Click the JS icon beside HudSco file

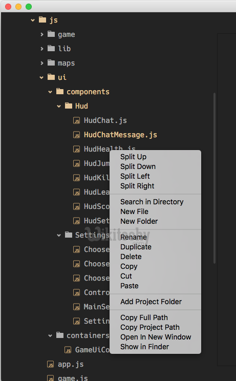click(x=76, y=206)
